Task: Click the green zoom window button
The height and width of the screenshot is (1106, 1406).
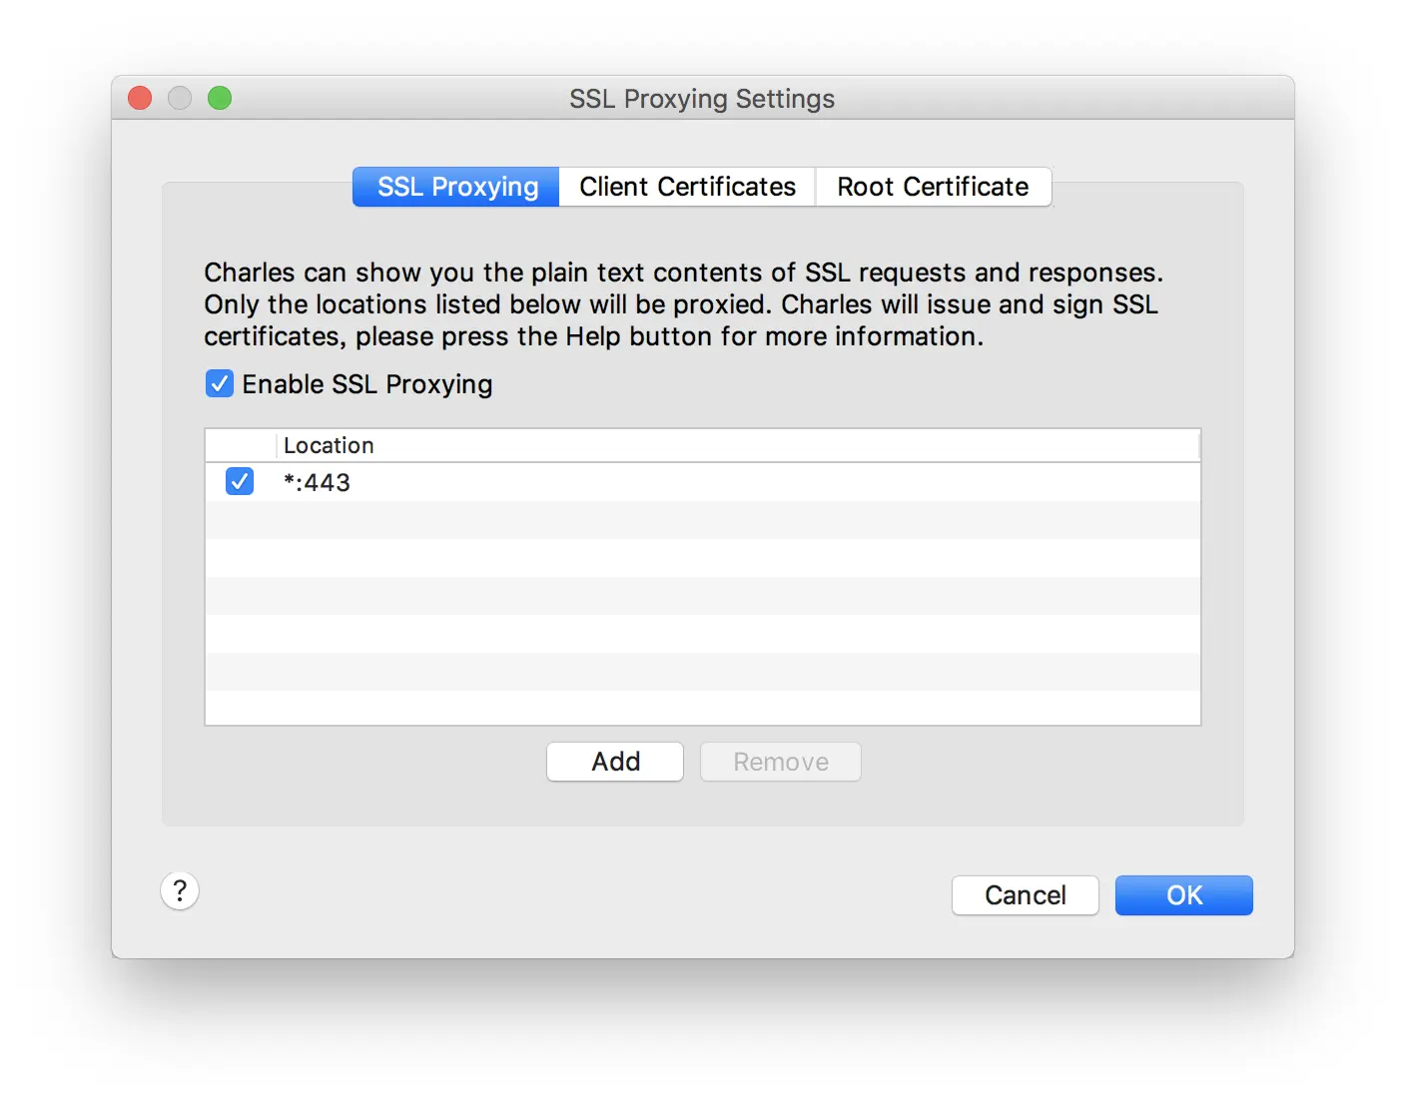Action: 220,98
